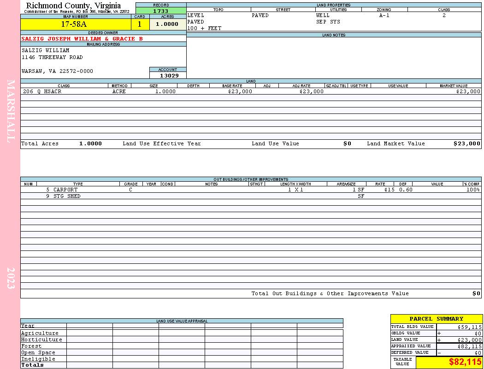
Task: Click the acres value 1.0000 in header
Action: pos(168,24)
